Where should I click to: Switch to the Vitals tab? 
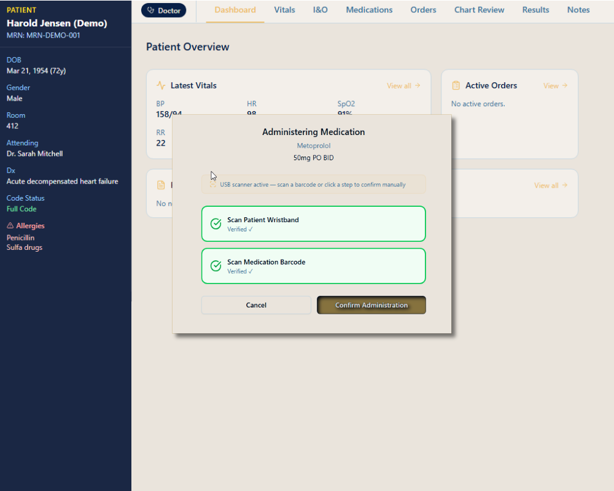coord(284,10)
